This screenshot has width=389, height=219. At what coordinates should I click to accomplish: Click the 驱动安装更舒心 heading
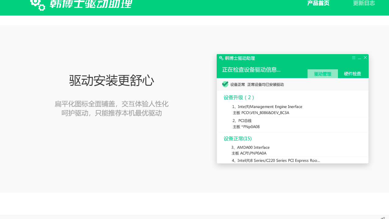[x=112, y=80]
